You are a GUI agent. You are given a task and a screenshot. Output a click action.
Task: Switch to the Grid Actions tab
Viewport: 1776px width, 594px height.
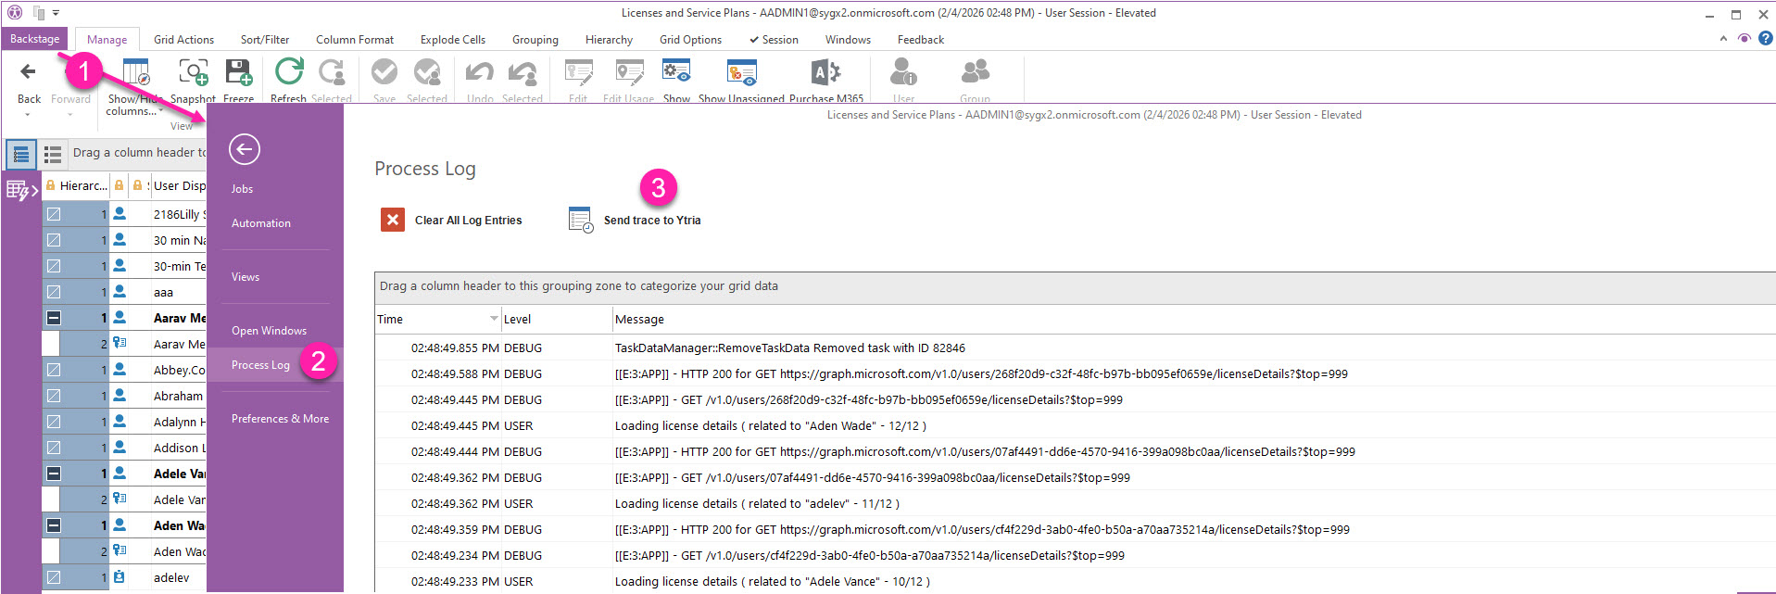(x=183, y=40)
